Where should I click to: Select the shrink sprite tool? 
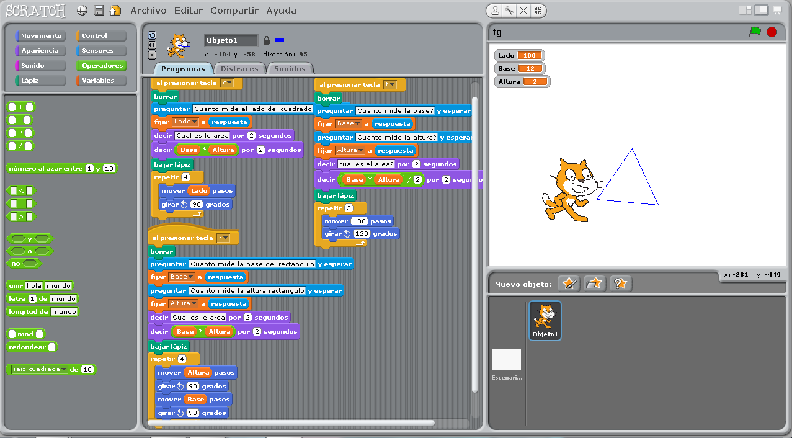pyautogui.click(x=536, y=11)
